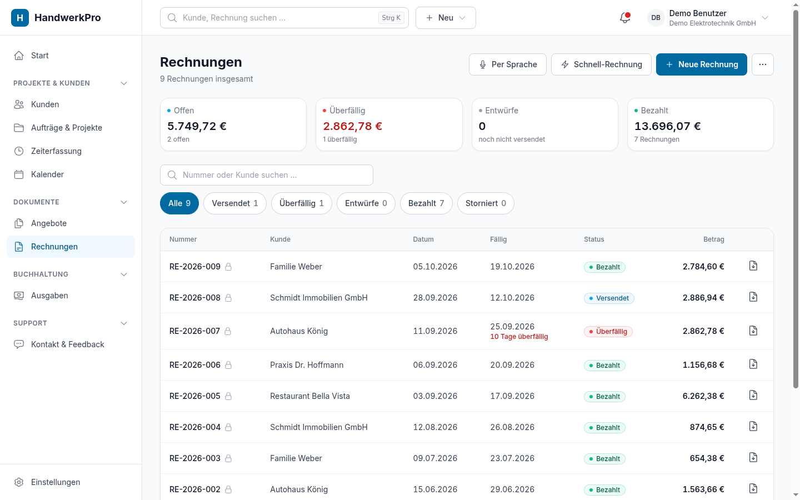Download PDF for invoice RE-2026-007
The height and width of the screenshot is (500, 800).
click(753, 331)
